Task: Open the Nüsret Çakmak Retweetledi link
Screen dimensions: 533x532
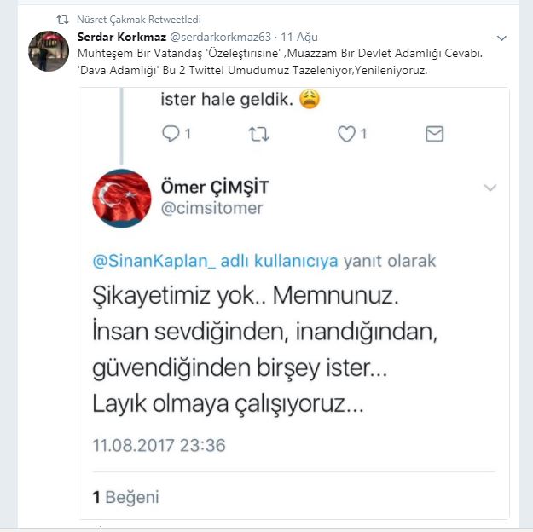Action: click(x=139, y=20)
